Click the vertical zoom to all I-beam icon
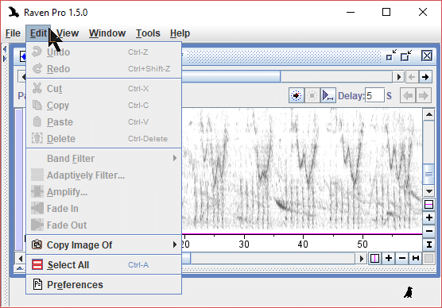The height and width of the screenshot is (308, 442). click(x=428, y=244)
